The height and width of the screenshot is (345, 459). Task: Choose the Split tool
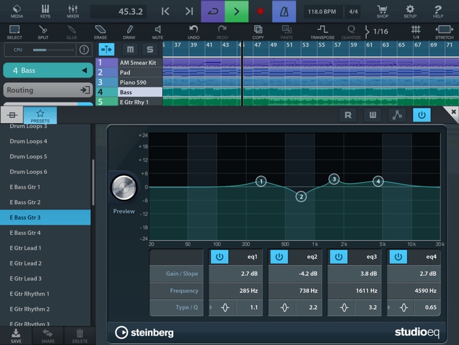[x=43, y=32]
